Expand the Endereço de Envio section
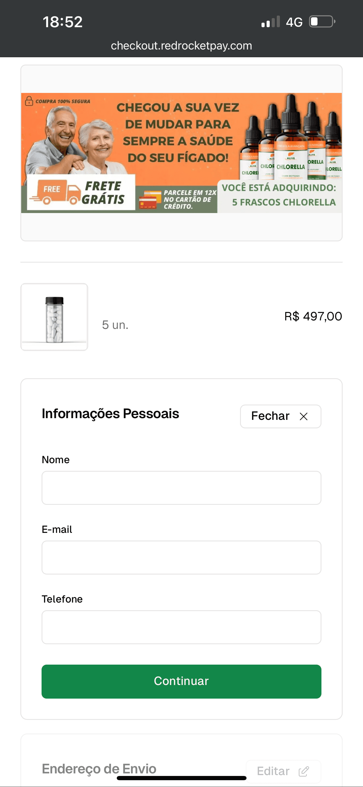 pos(99,769)
